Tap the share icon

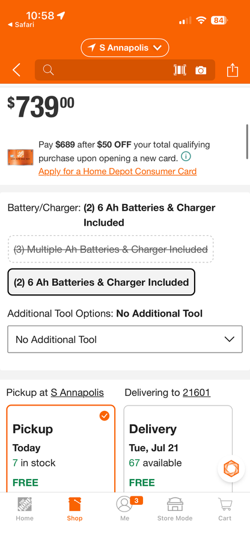233,70
